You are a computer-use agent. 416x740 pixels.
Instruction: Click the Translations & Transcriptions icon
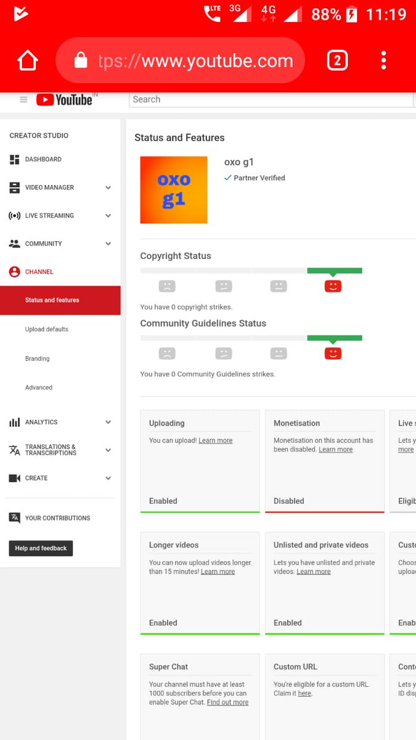[14, 450]
